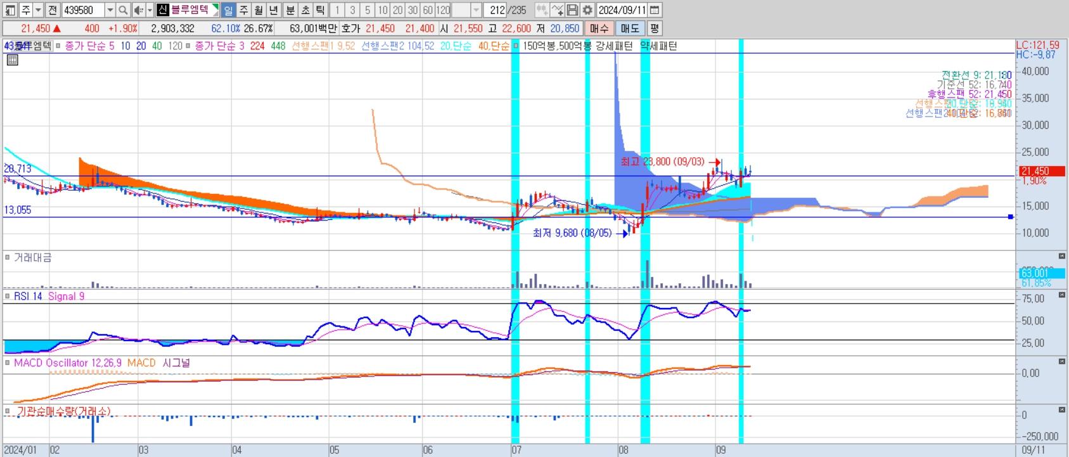Select interval 5 button
Viewport: 1069px width, 457px height.
coord(368,10)
